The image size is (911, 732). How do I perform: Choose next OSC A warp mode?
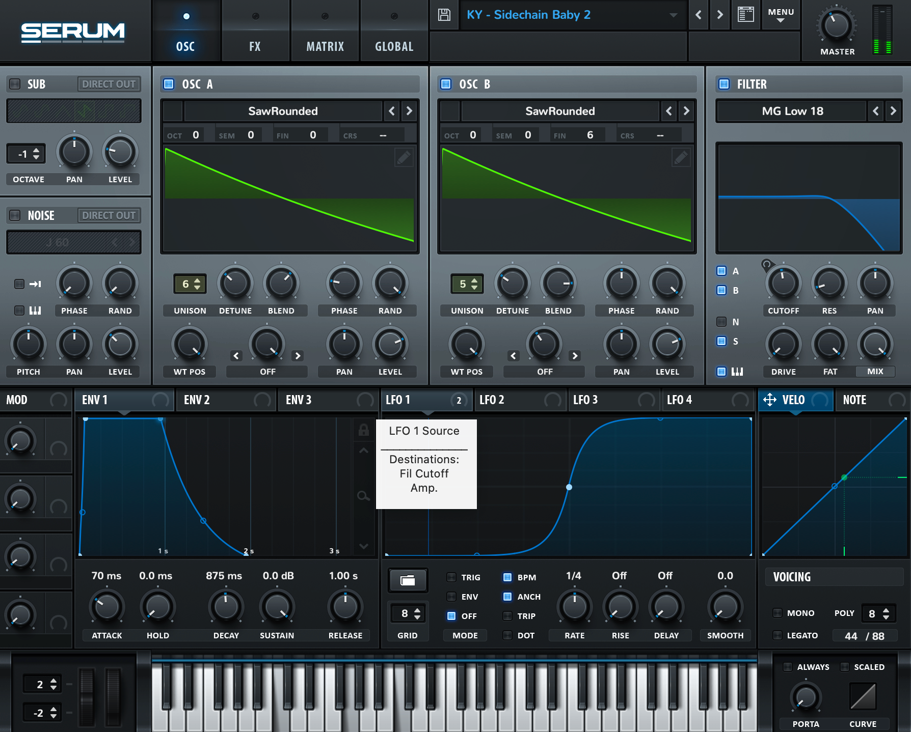[298, 356]
